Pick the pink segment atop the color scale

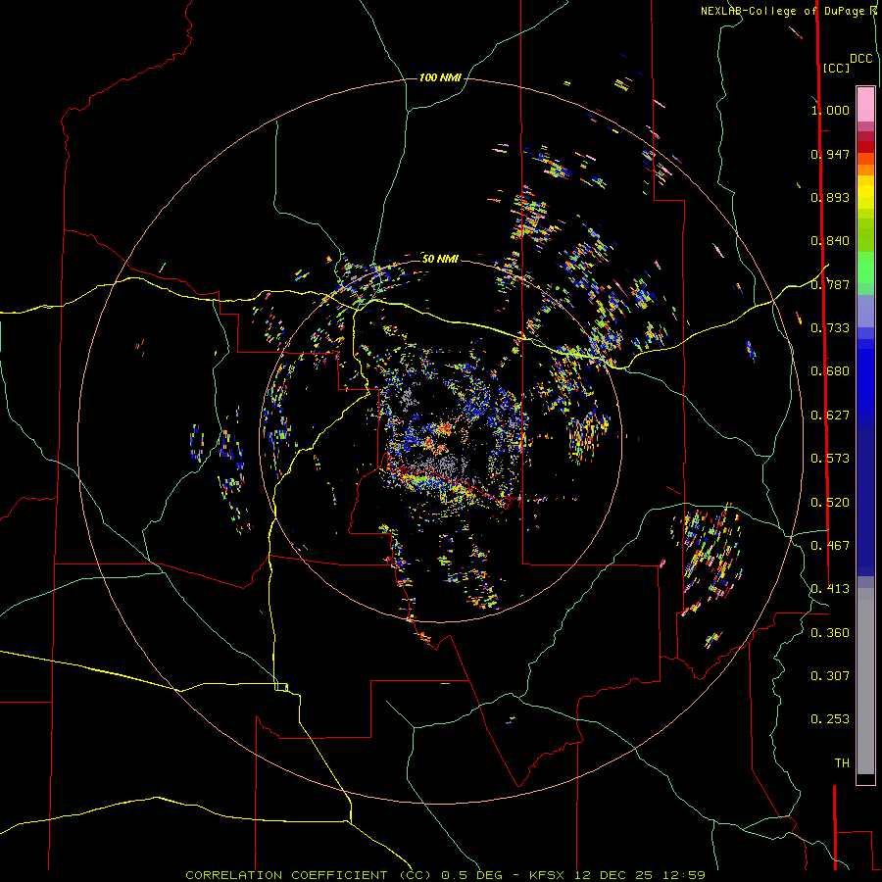(865, 105)
